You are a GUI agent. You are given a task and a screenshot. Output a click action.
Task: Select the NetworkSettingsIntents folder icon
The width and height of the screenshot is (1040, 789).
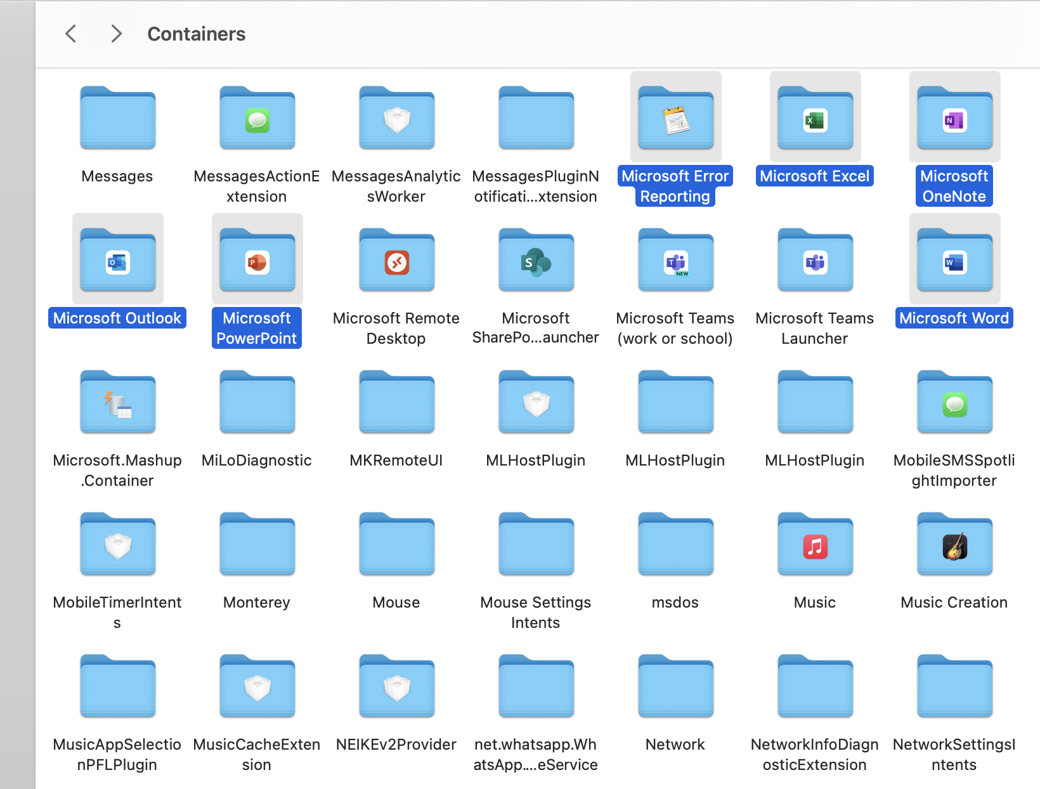click(x=955, y=686)
